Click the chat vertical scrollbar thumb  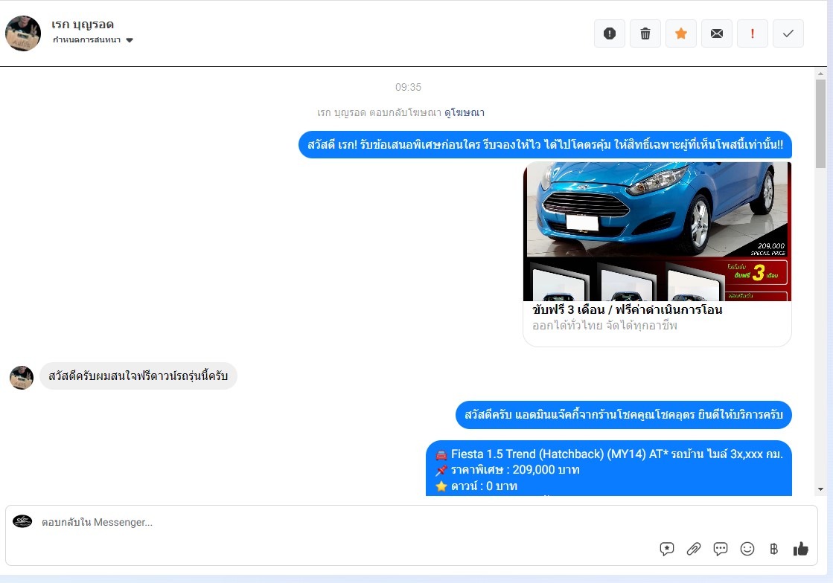coord(821,123)
